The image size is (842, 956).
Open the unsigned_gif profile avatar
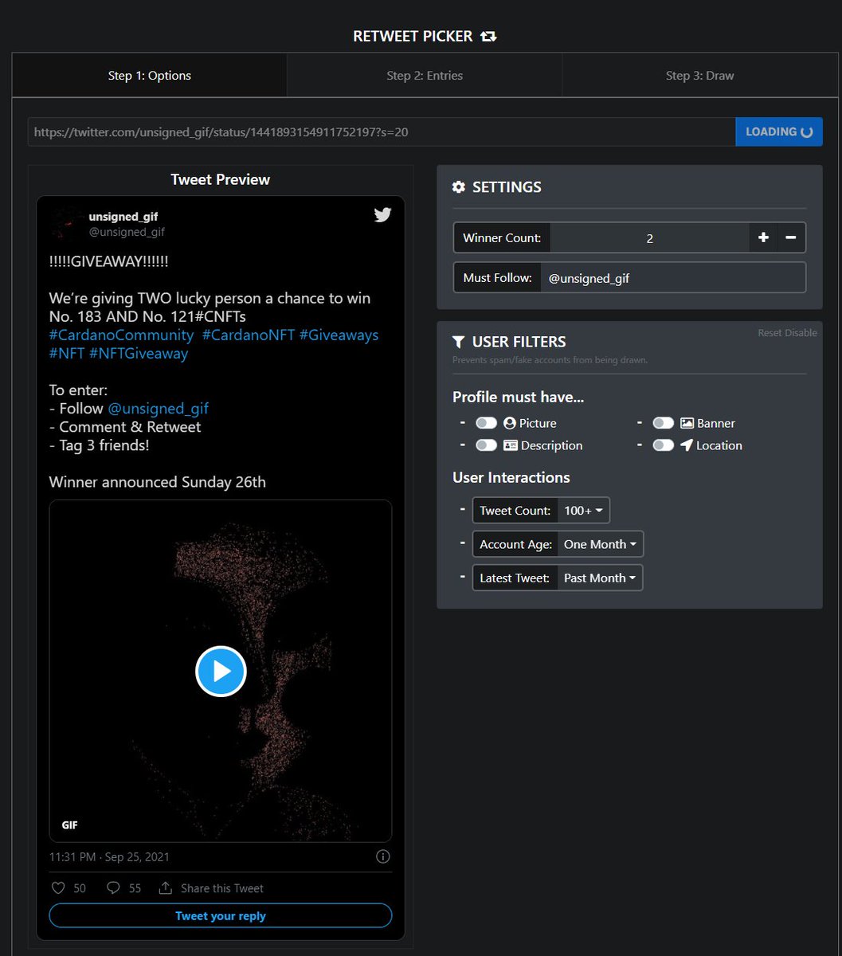(x=65, y=224)
